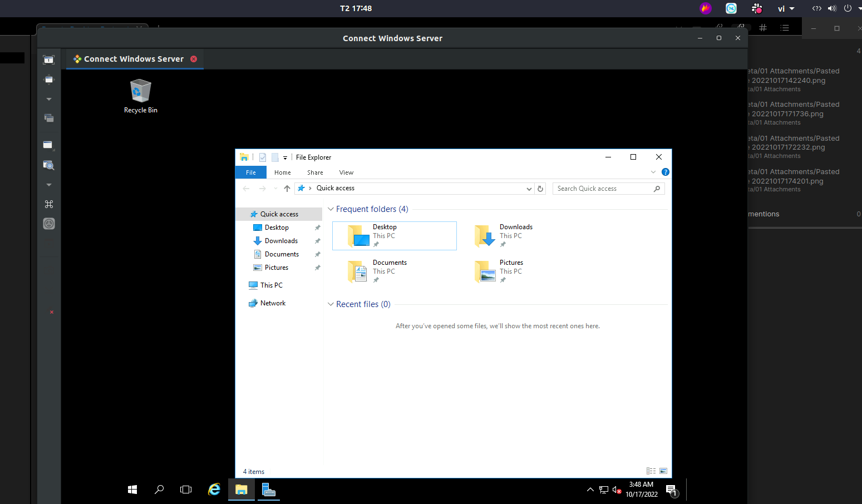This screenshot has height=504, width=862.
Task: Open the View ribbon tab
Action: pos(346,172)
